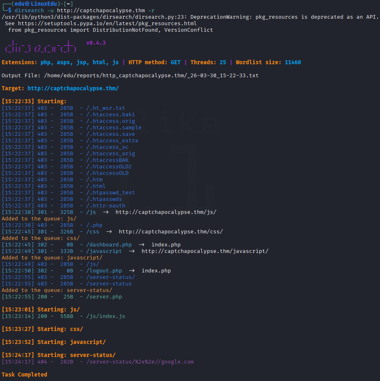Select the /.htaccessBAK result path

[x=107, y=160]
